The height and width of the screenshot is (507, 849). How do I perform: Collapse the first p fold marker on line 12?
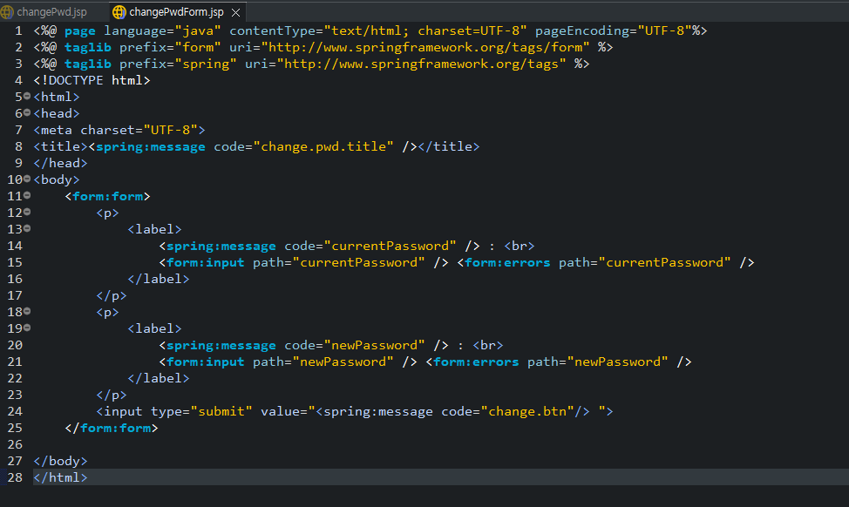tap(27, 212)
